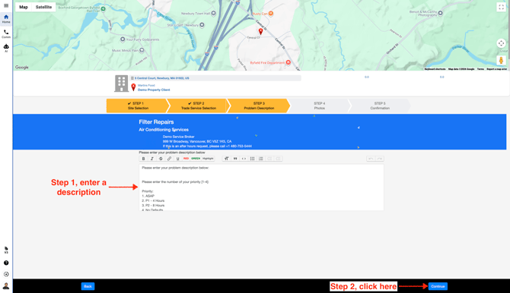Image resolution: width=510 pixels, height=293 pixels.
Task: Insert a link with the link icon
Action: pyautogui.click(x=169, y=159)
